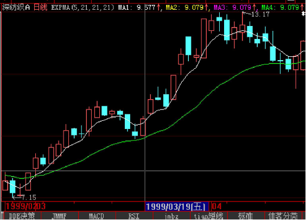The height and width of the screenshot is (220, 306).
Task: Click the 1999/03/19 highlighted date label
Action: point(177,206)
